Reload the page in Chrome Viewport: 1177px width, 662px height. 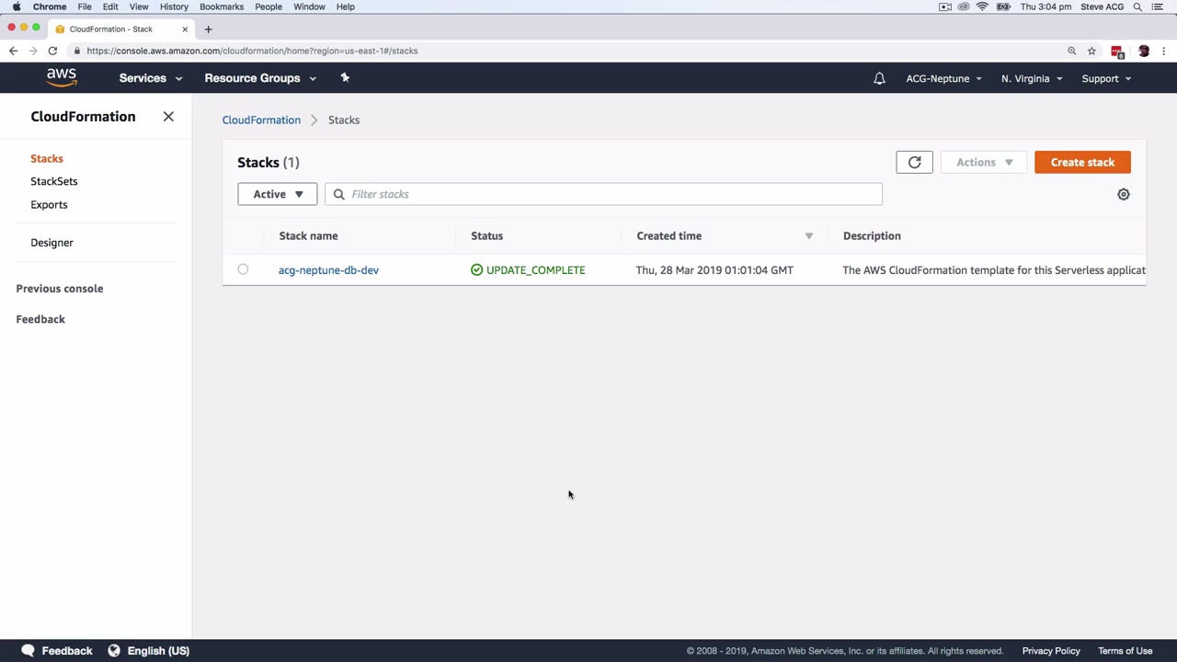click(x=52, y=51)
